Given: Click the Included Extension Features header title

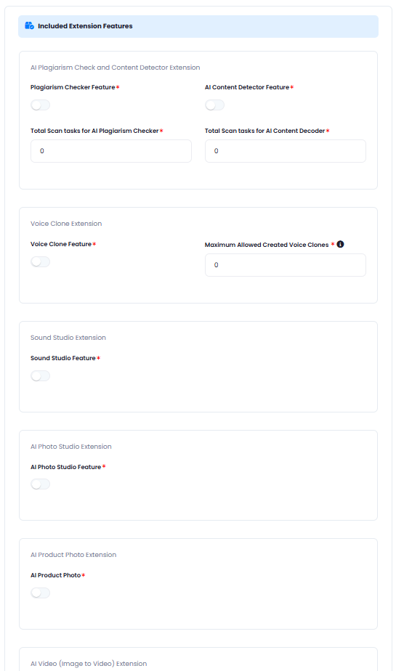Looking at the screenshot, I should point(85,26).
